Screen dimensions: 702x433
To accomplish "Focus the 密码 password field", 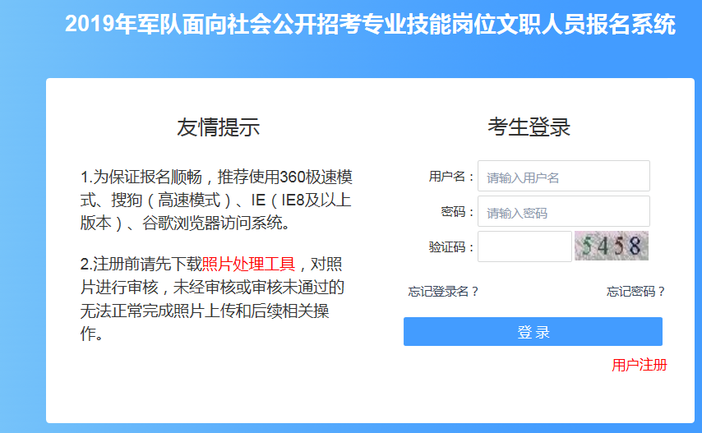I will point(563,212).
